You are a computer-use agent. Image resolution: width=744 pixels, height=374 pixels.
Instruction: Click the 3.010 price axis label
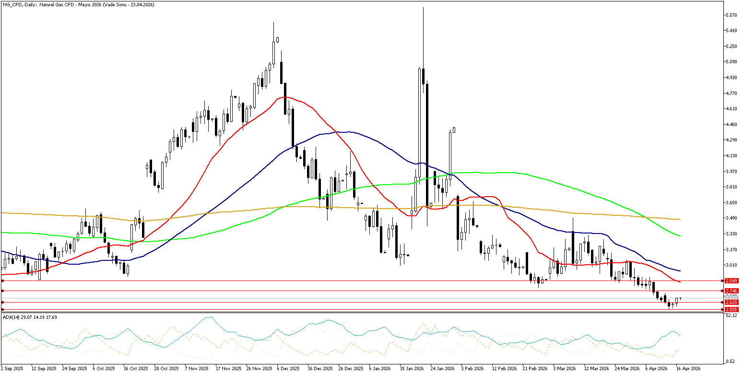tap(732, 265)
